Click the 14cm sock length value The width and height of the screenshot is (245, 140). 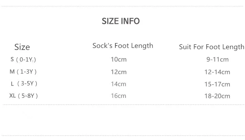click(x=118, y=84)
